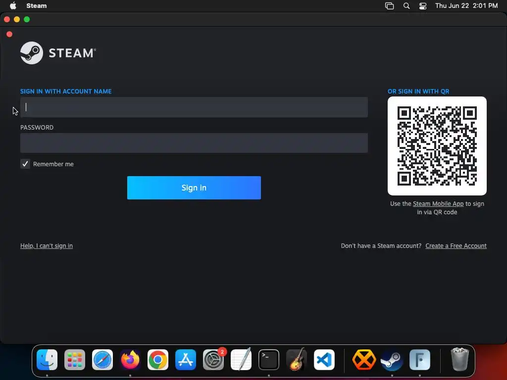Close the login dialog with inner red button
Viewport: 507px width, 380px height.
[x=9, y=34]
